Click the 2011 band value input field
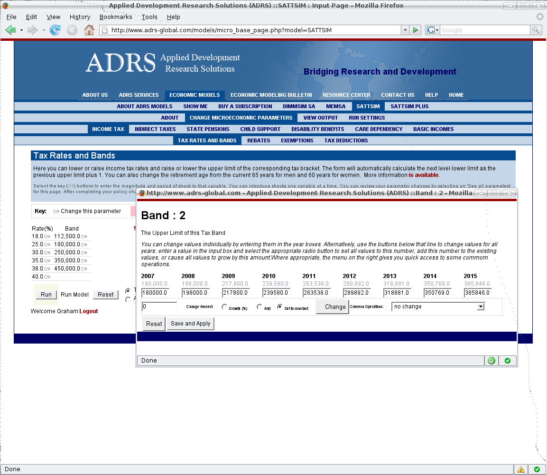This screenshot has width=547, height=475. coord(316,293)
